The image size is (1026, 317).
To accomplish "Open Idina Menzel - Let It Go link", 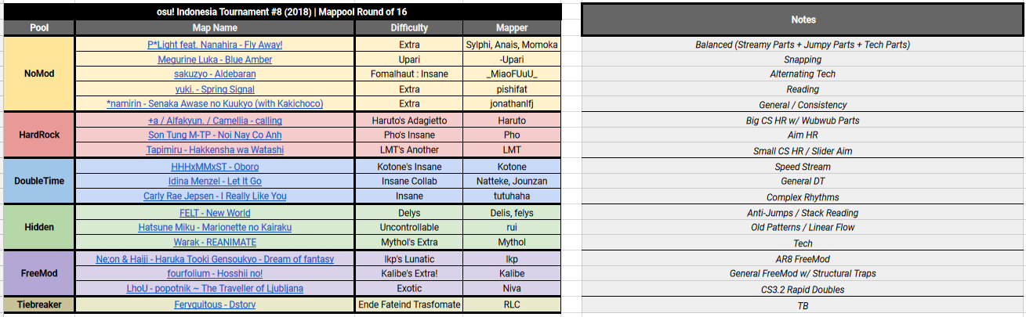I will tap(215, 182).
